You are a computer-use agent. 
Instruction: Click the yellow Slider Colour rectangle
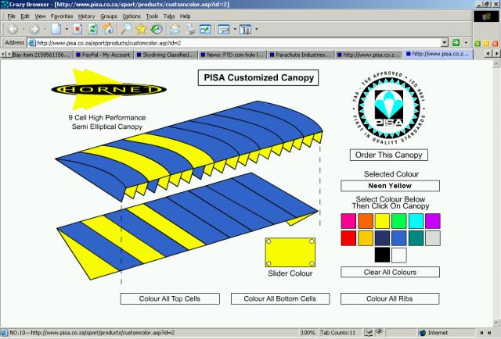tap(290, 252)
